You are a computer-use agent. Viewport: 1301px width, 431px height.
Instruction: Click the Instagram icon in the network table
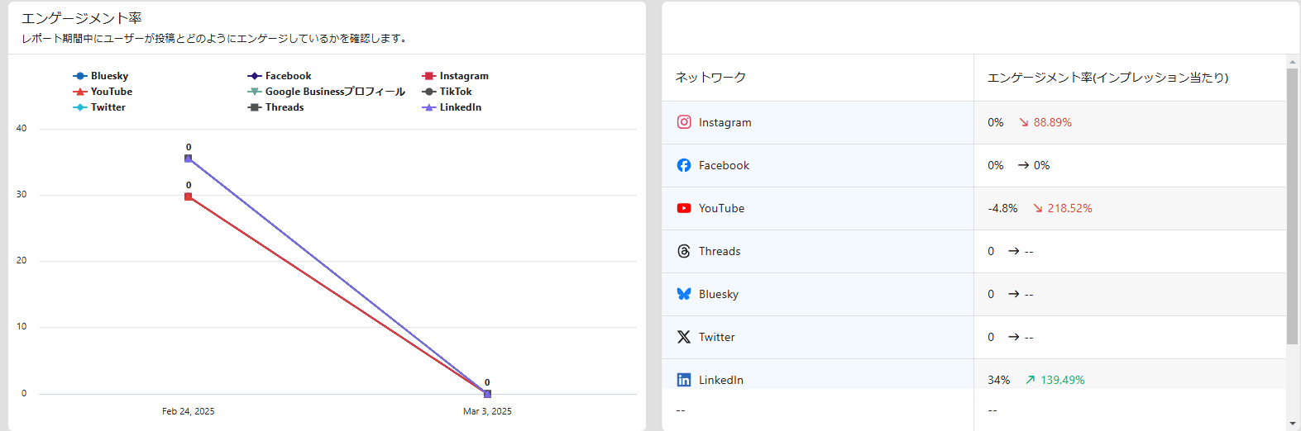[684, 122]
